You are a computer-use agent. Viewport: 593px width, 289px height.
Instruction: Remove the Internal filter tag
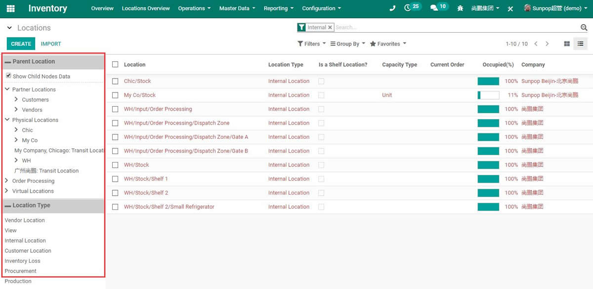(x=330, y=28)
